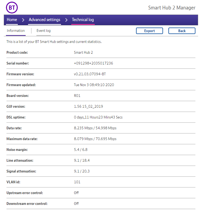Viewport: 200px width, 210px height.
Task: Click the Maximum data rate value
Action: tap(95, 139)
